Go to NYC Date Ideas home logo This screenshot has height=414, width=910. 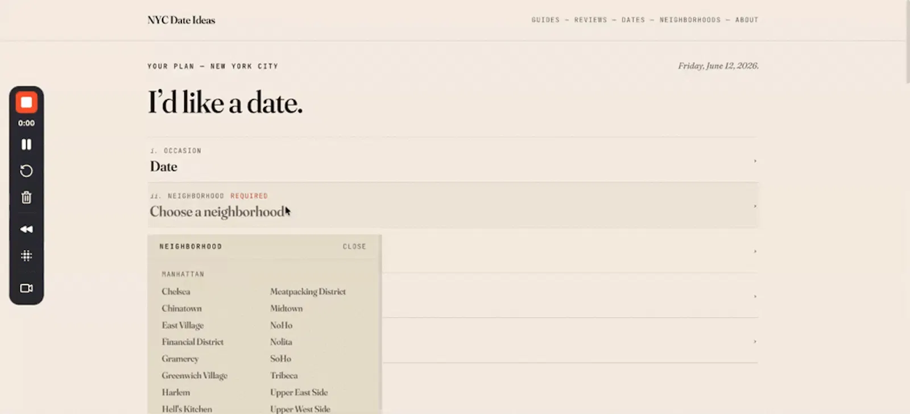click(x=181, y=20)
